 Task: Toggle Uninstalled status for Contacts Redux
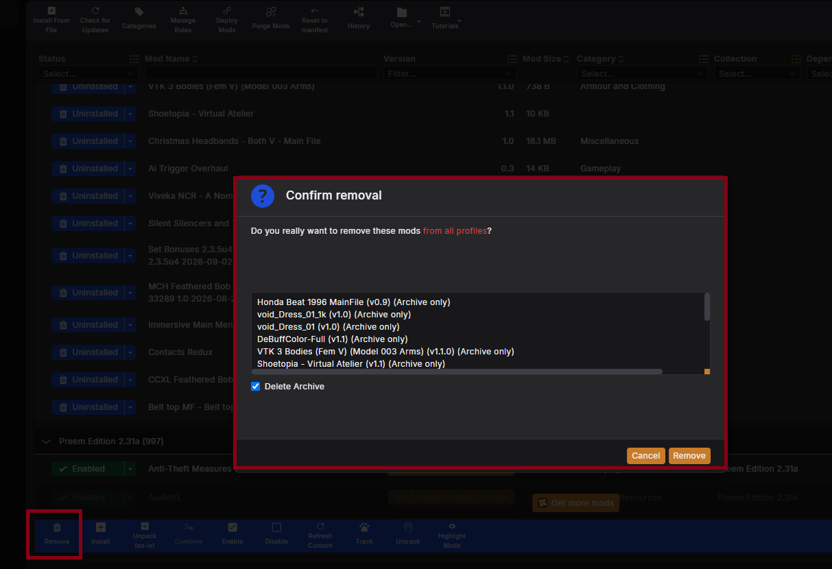click(x=87, y=352)
